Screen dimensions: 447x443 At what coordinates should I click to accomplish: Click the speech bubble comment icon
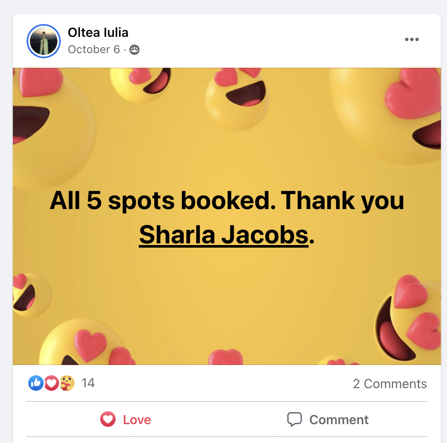coord(294,419)
